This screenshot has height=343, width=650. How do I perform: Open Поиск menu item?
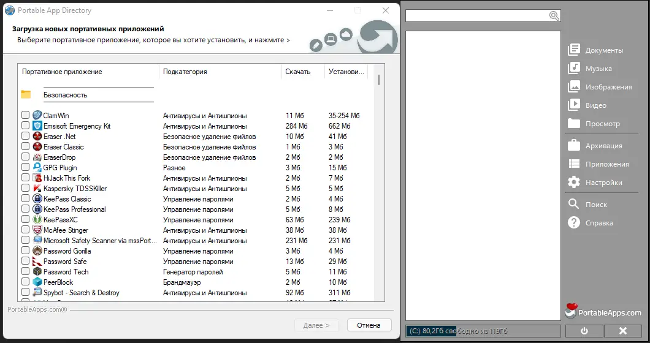(x=587, y=204)
